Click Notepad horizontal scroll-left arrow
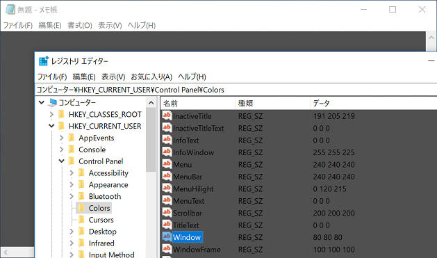The width and height of the screenshot is (437, 258). [6, 252]
